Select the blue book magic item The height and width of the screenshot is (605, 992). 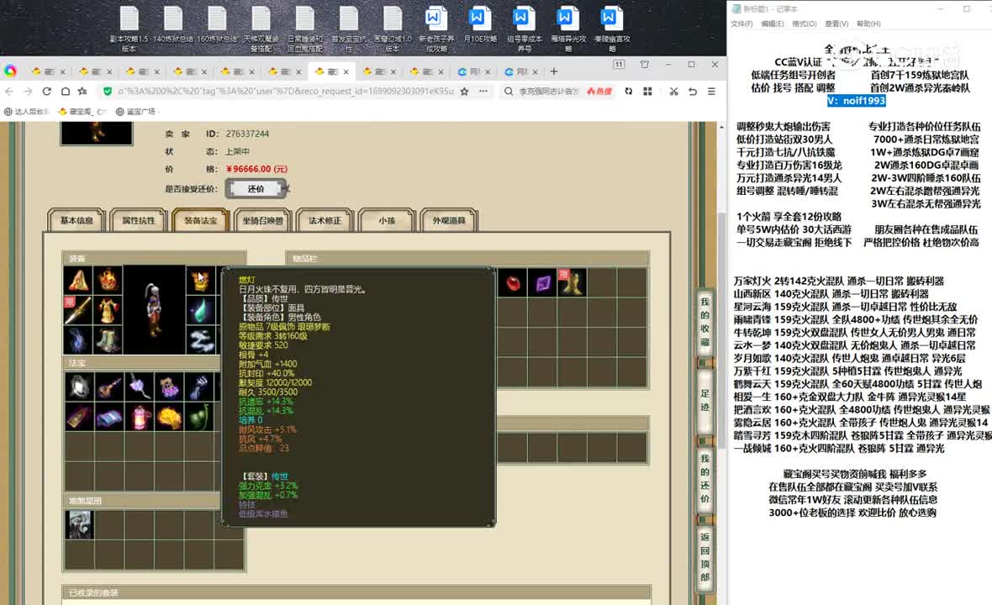point(108,418)
